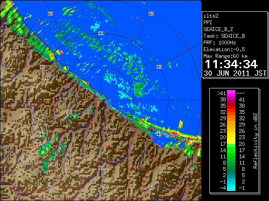This screenshot has width=269, height=201.
Task: Pick the magenta top band of color scale
Action: click(x=231, y=93)
